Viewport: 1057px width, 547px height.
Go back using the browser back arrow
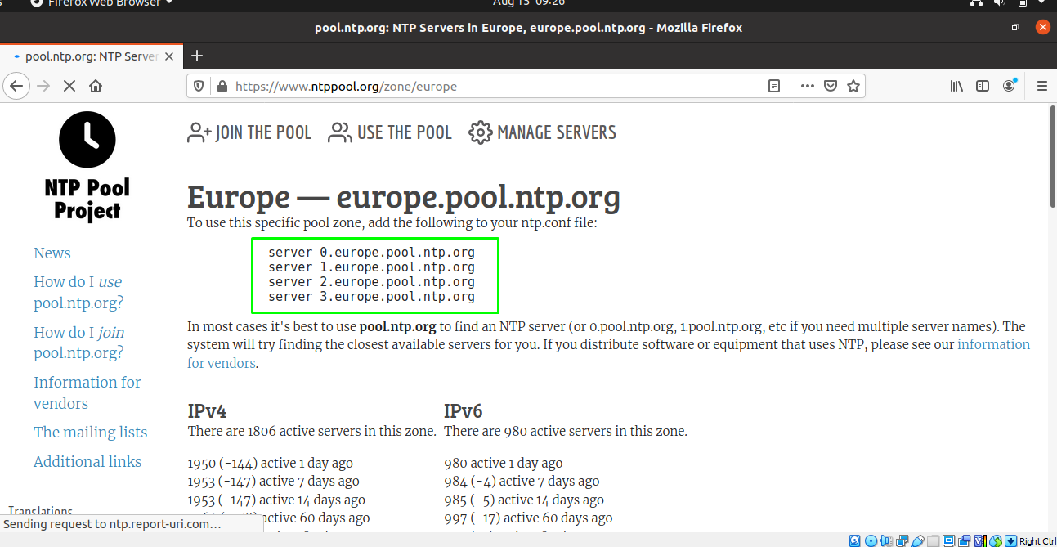[x=16, y=86]
